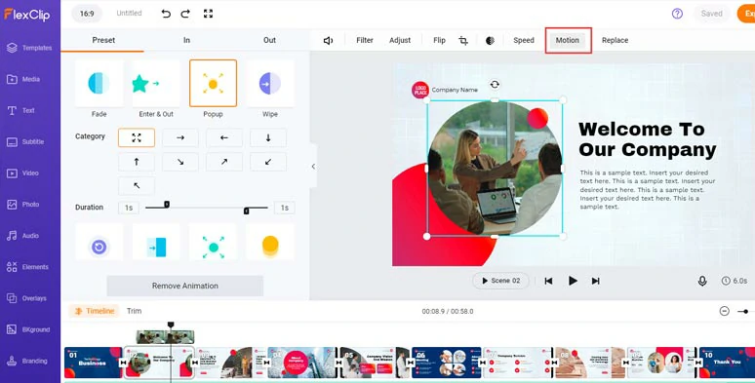Click the opacity circle icon
This screenshot has height=383, width=755.
click(490, 40)
